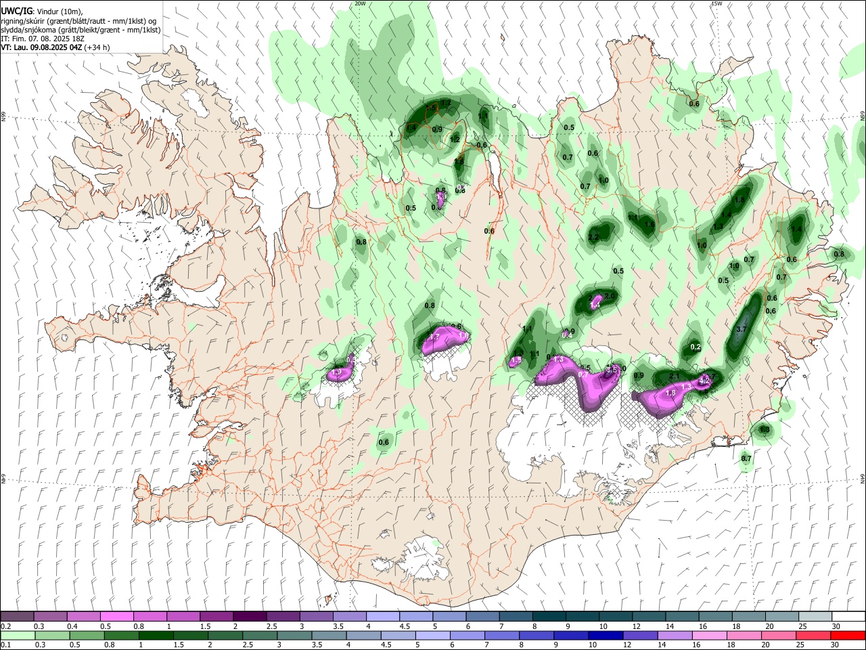This screenshot has height=650, width=866.
Task: Click the 2.2 precipitation value on the map
Action: 594,237
